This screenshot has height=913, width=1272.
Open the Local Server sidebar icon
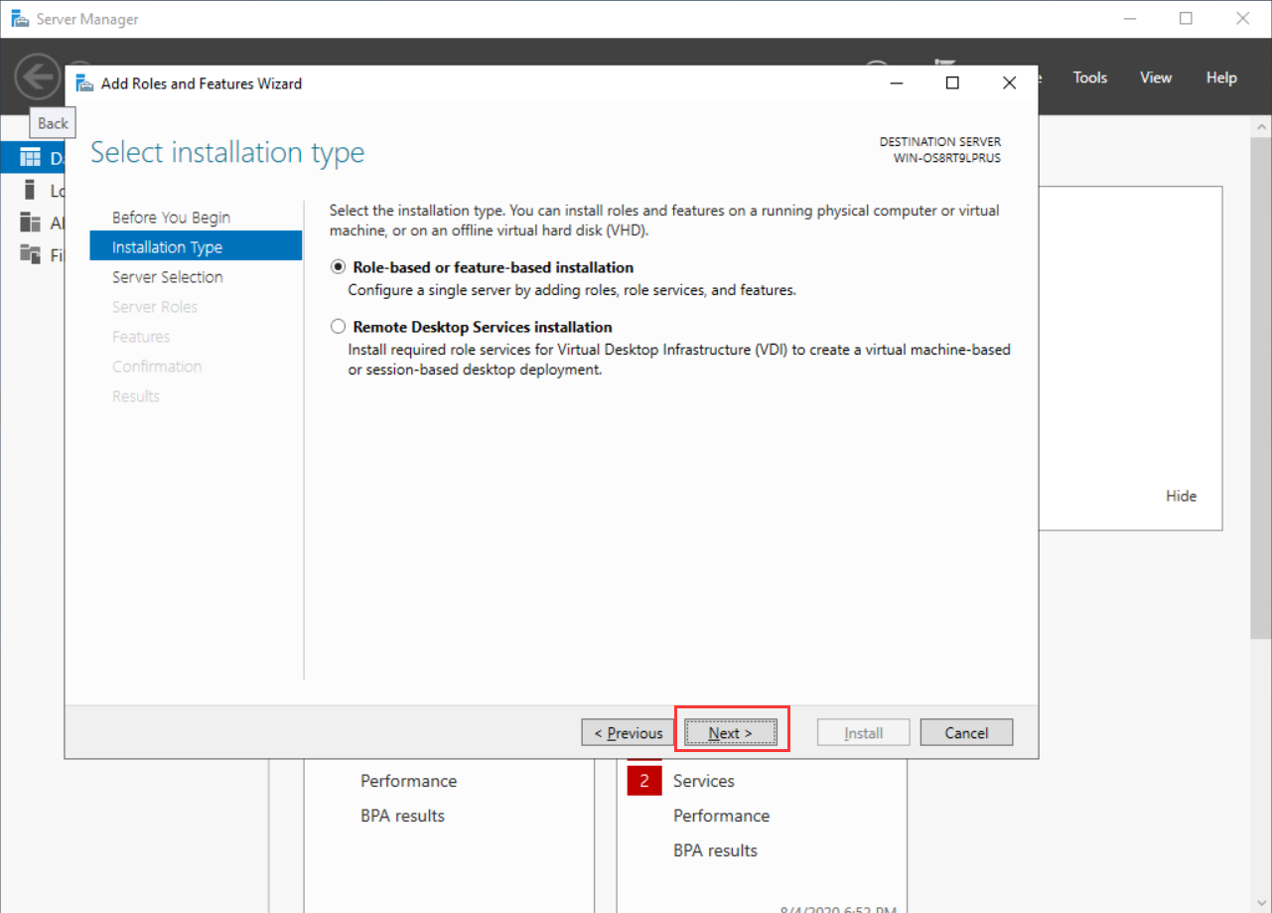pos(31,190)
